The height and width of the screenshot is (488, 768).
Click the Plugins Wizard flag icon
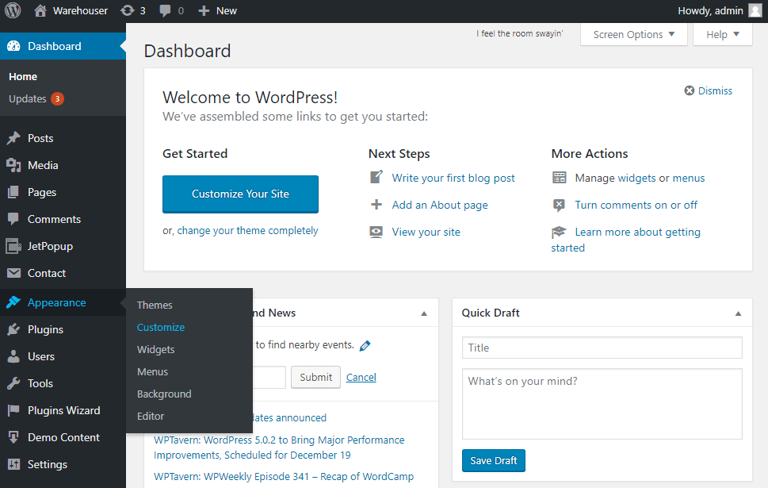13,410
